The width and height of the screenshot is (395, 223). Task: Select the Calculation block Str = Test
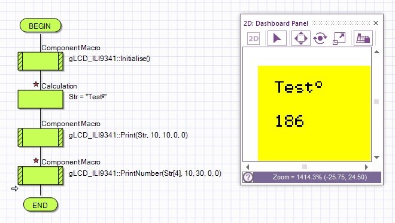point(40,99)
